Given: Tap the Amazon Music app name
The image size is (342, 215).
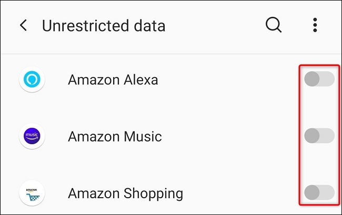Looking at the screenshot, I should [115, 137].
